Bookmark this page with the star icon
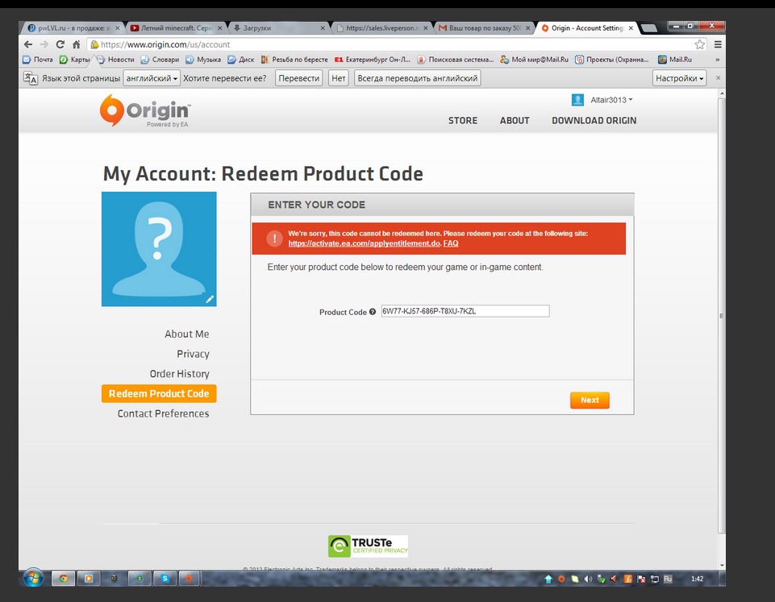The image size is (775, 602). (699, 44)
